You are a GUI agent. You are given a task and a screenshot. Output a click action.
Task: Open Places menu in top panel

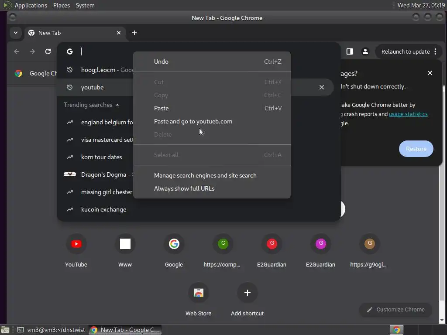pyautogui.click(x=61, y=5)
